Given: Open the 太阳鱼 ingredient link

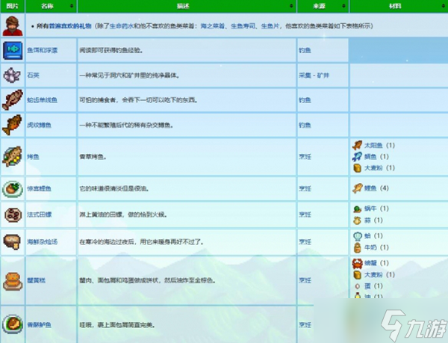Looking at the screenshot, I should pyautogui.click(x=373, y=145).
